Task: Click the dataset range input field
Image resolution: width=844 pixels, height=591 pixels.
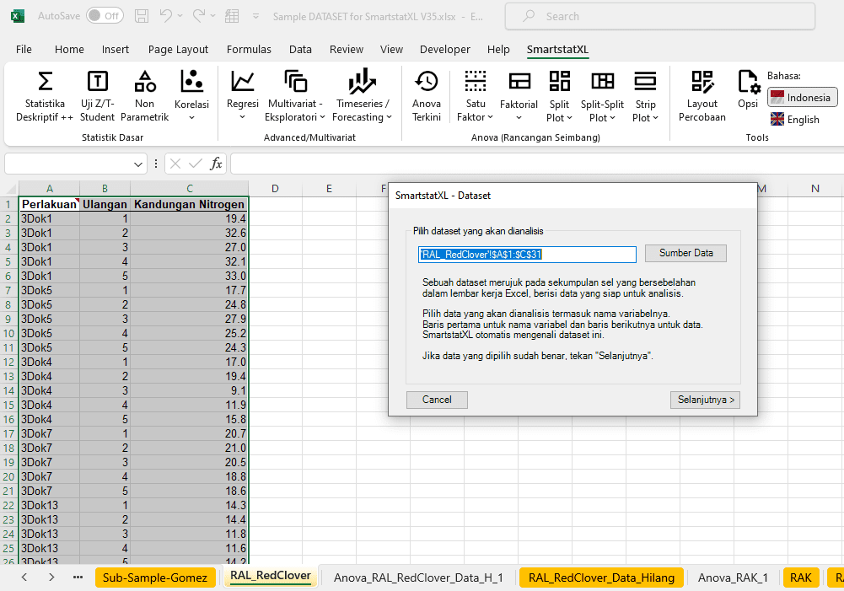Action: click(526, 254)
